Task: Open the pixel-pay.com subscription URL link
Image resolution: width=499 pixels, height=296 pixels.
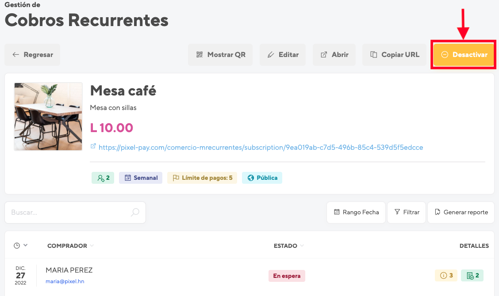Action: click(261, 148)
